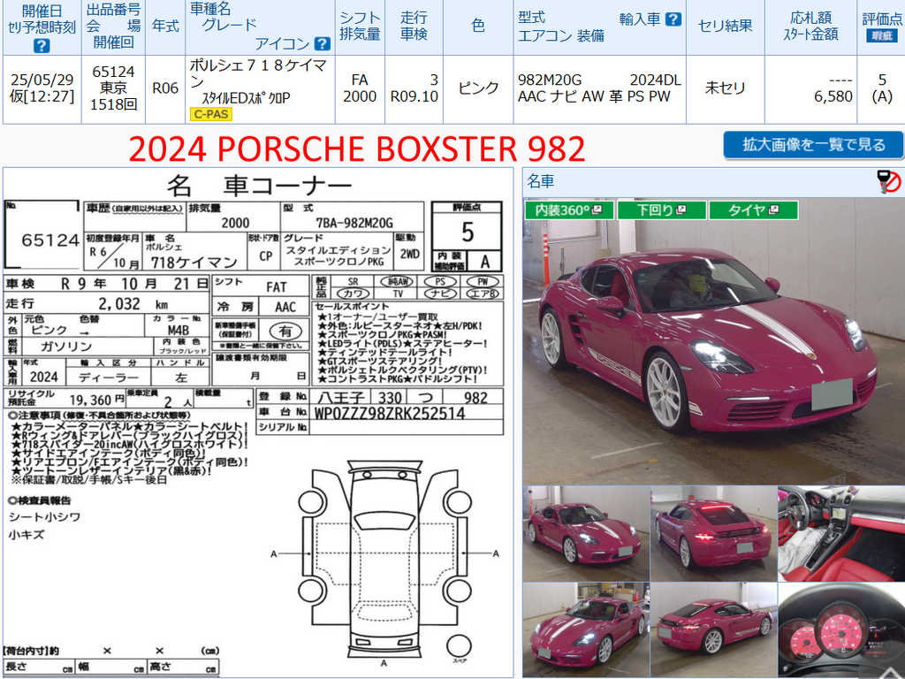Click the ポルシェ７１８ケイマン car name
Image resolution: width=905 pixels, height=679 pixels.
point(259,73)
